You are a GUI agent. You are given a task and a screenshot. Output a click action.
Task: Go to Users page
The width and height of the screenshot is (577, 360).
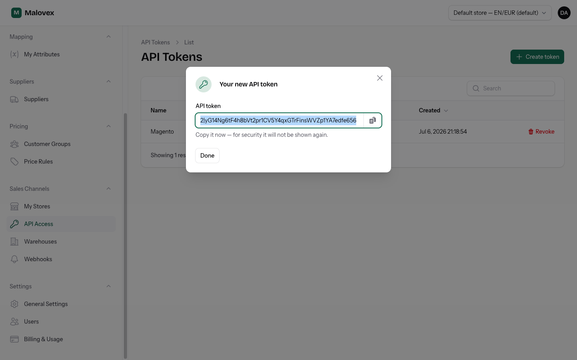coord(61,322)
